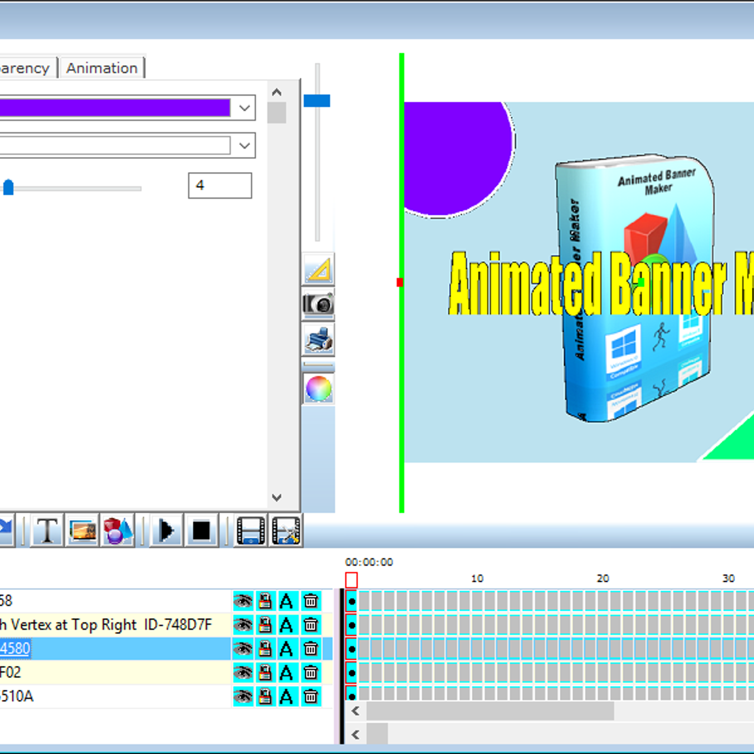
Task: Hide the selected 4580 layer with eye icon
Action: coord(243,649)
